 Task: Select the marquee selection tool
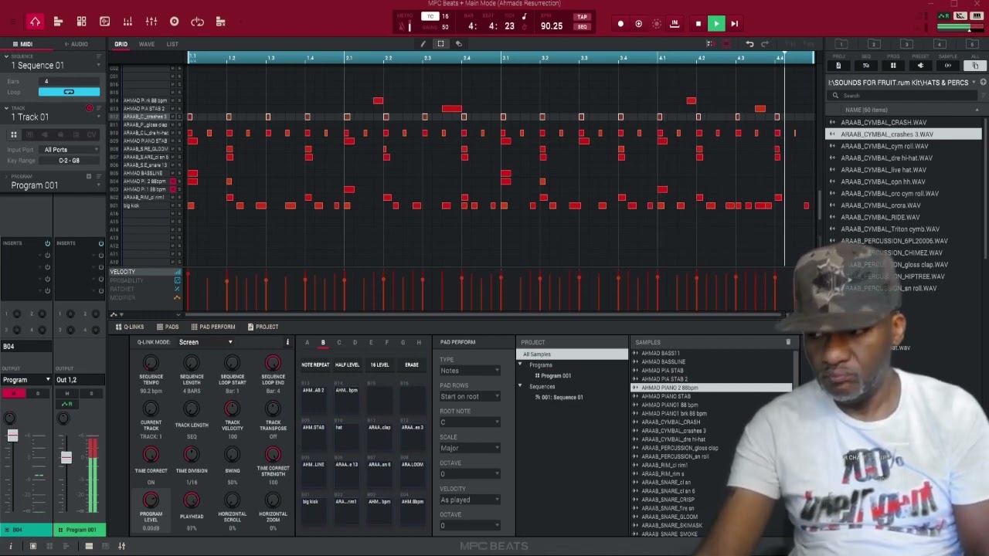[440, 44]
